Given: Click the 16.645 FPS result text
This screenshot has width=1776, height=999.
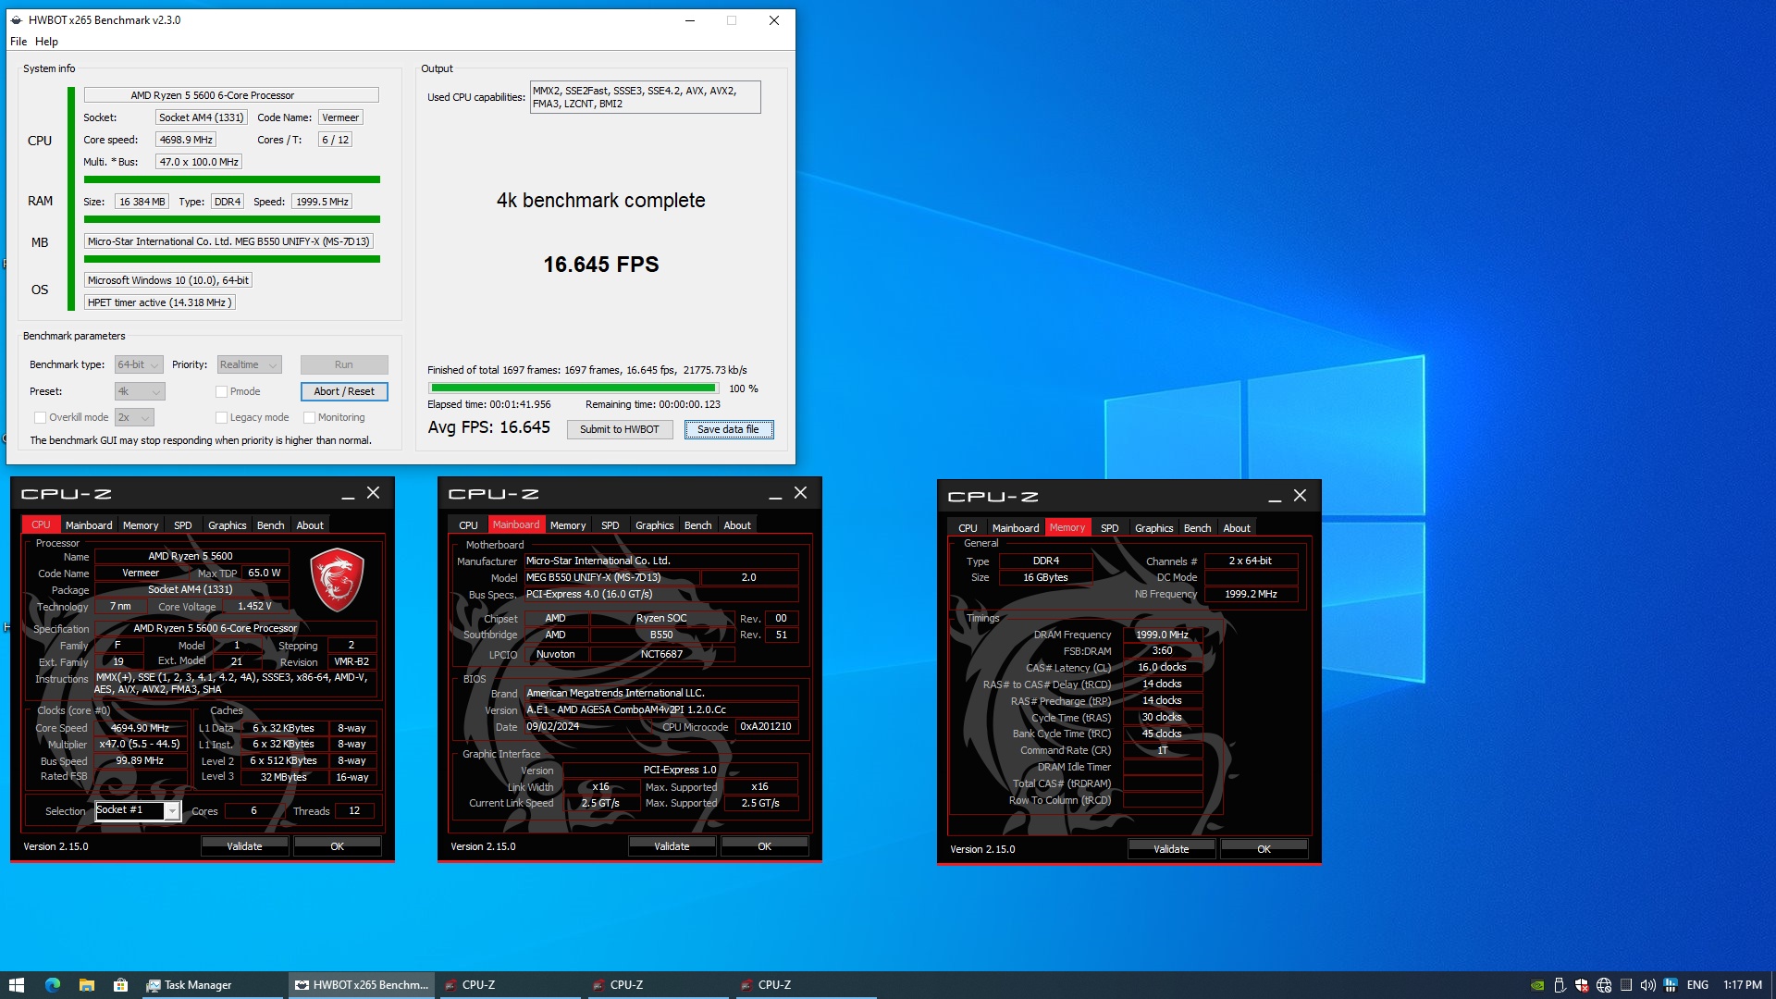Looking at the screenshot, I should (x=601, y=265).
